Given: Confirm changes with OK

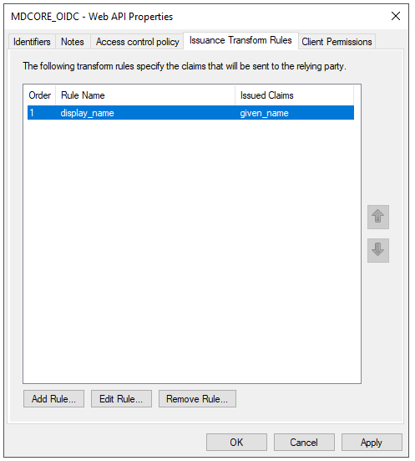Looking at the screenshot, I should pos(236,443).
